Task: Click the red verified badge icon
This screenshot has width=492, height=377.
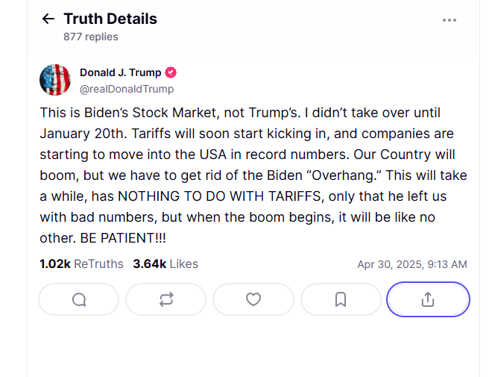Action: (171, 72)
